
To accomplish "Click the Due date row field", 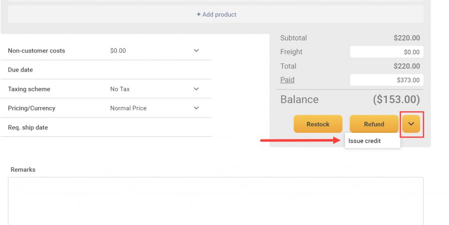I will point(106,69).
